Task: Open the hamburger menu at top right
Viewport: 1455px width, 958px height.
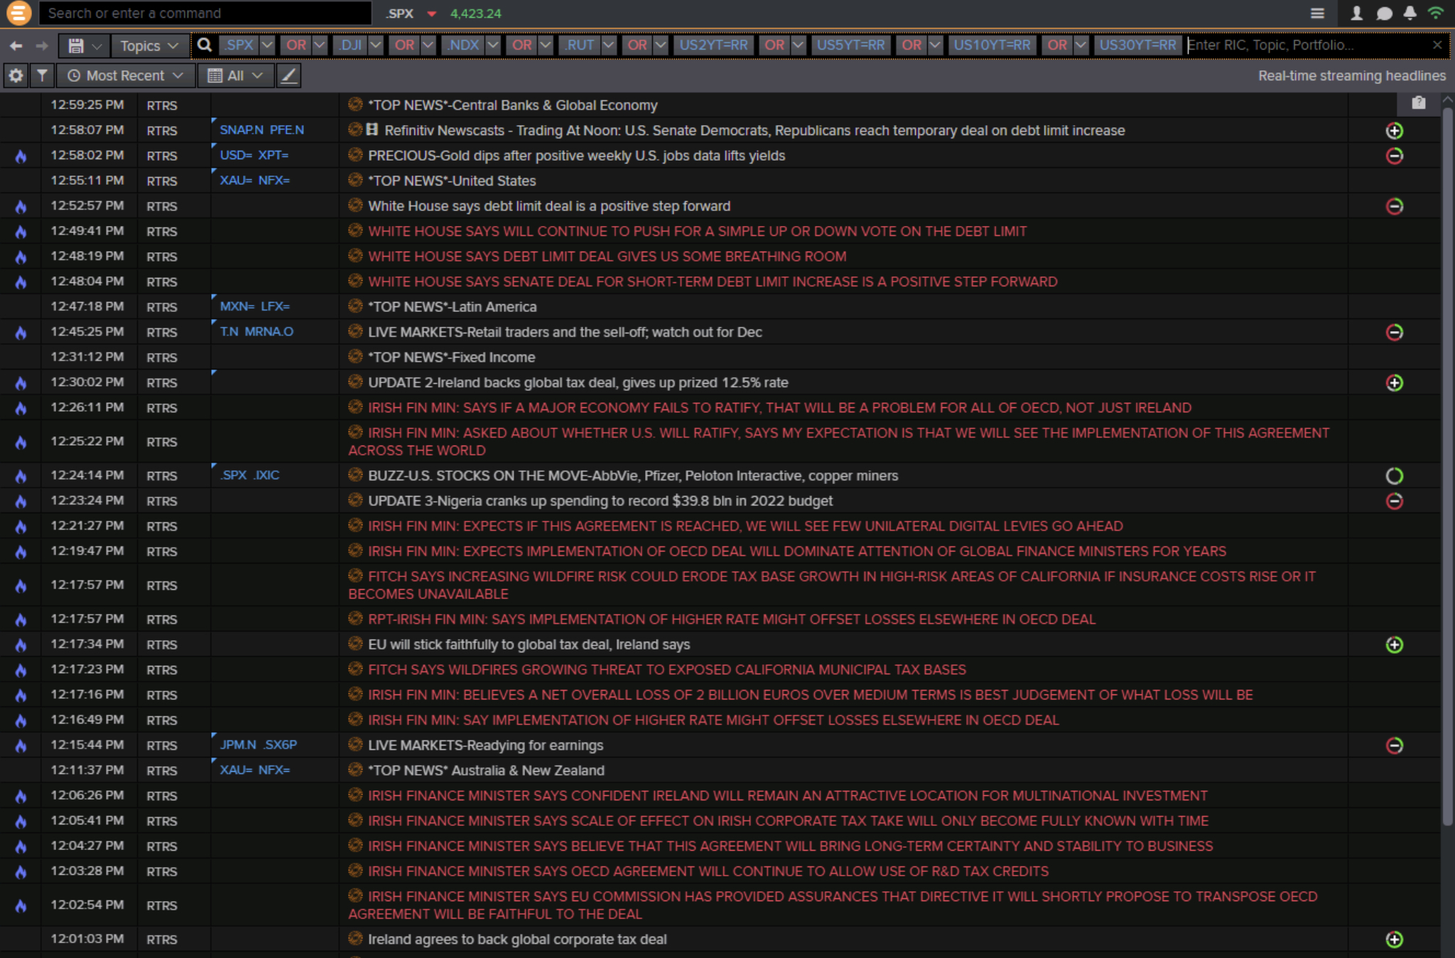Action: [1317, 13]
